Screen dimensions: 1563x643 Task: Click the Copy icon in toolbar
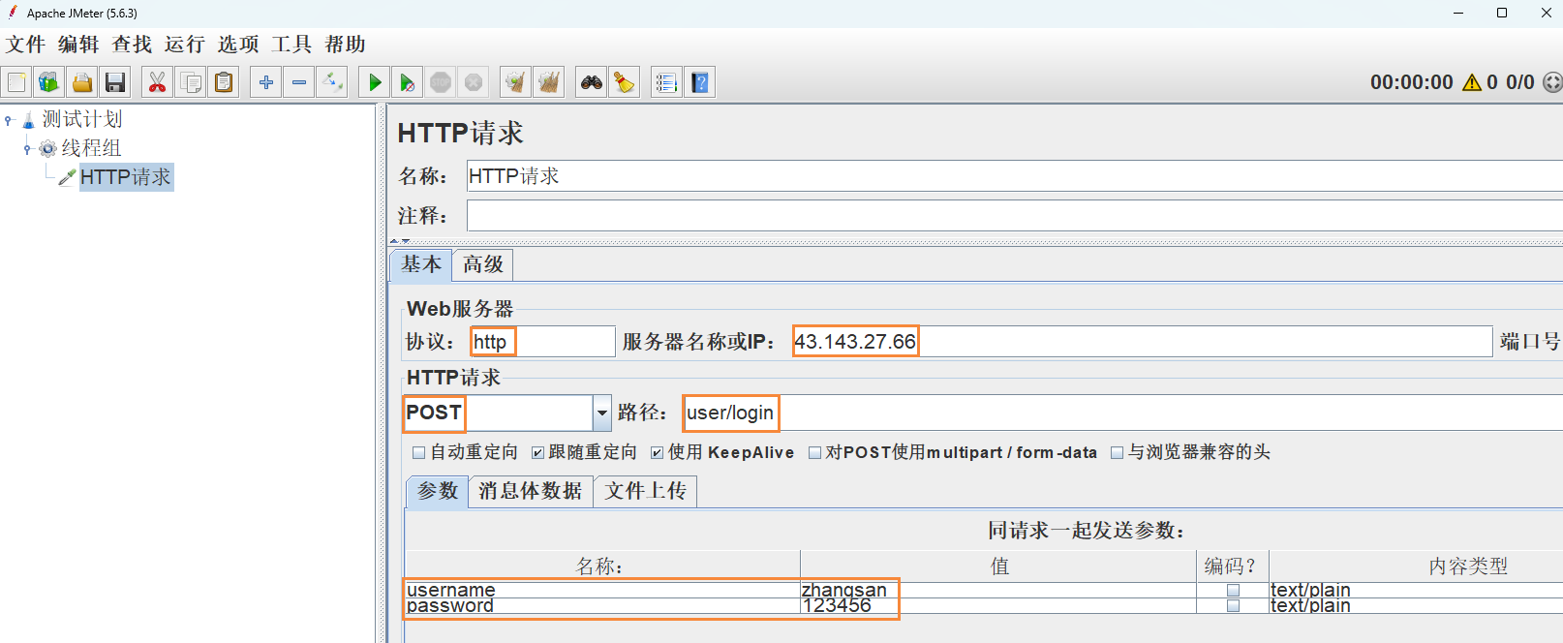[191, 82]
